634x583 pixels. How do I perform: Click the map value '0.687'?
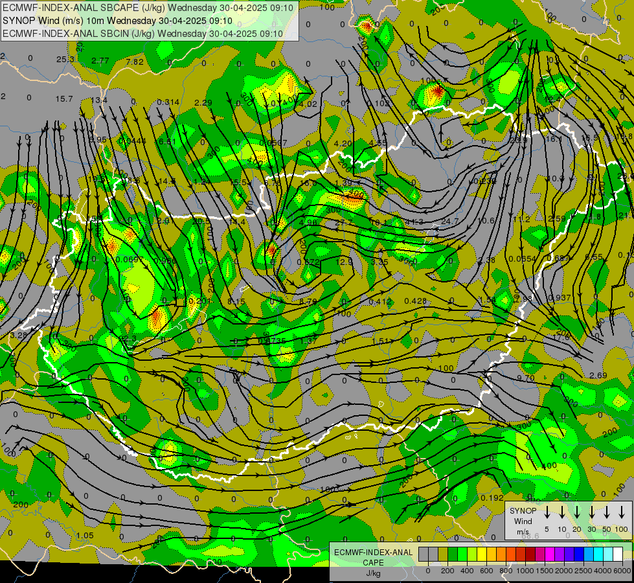558,258
